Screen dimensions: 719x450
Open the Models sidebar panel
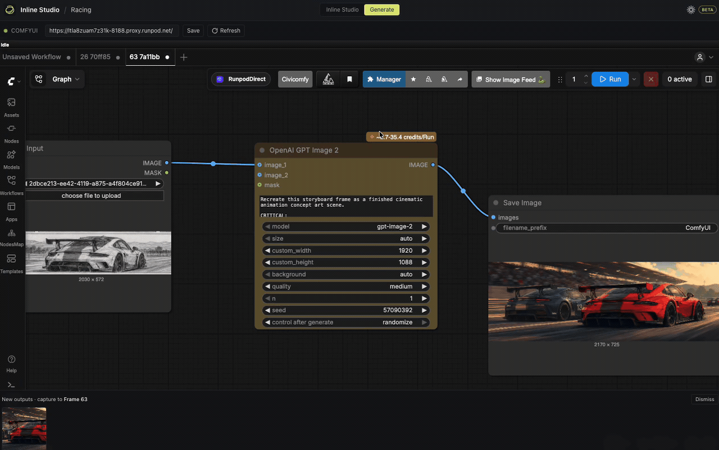(11, 159)
